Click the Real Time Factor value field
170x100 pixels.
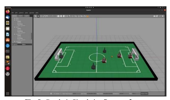[x=77, y=94]
